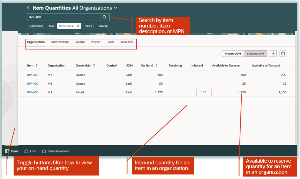Image resolution: width=300 pixels, height=179 pixels.
Task: Click the Item Quantities page title
Action: (x=52, y=8)
